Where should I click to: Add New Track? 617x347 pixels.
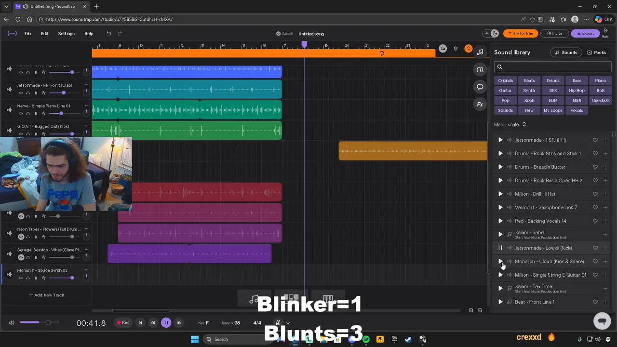pyautogui.click(x=47, y=295)
